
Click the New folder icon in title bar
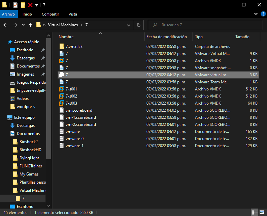(23, 5)
